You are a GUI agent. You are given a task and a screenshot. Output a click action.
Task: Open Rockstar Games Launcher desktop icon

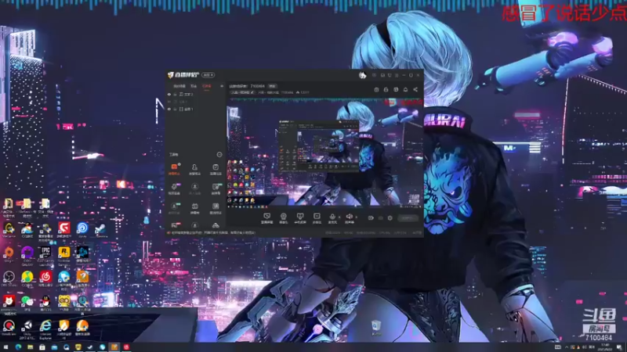tap(64, 256)
